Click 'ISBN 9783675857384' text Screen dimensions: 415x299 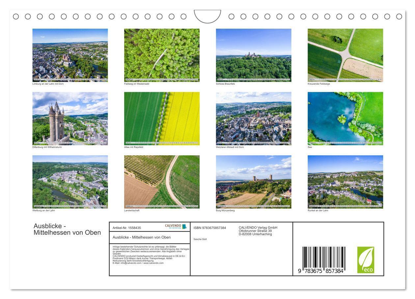point(210,228)
